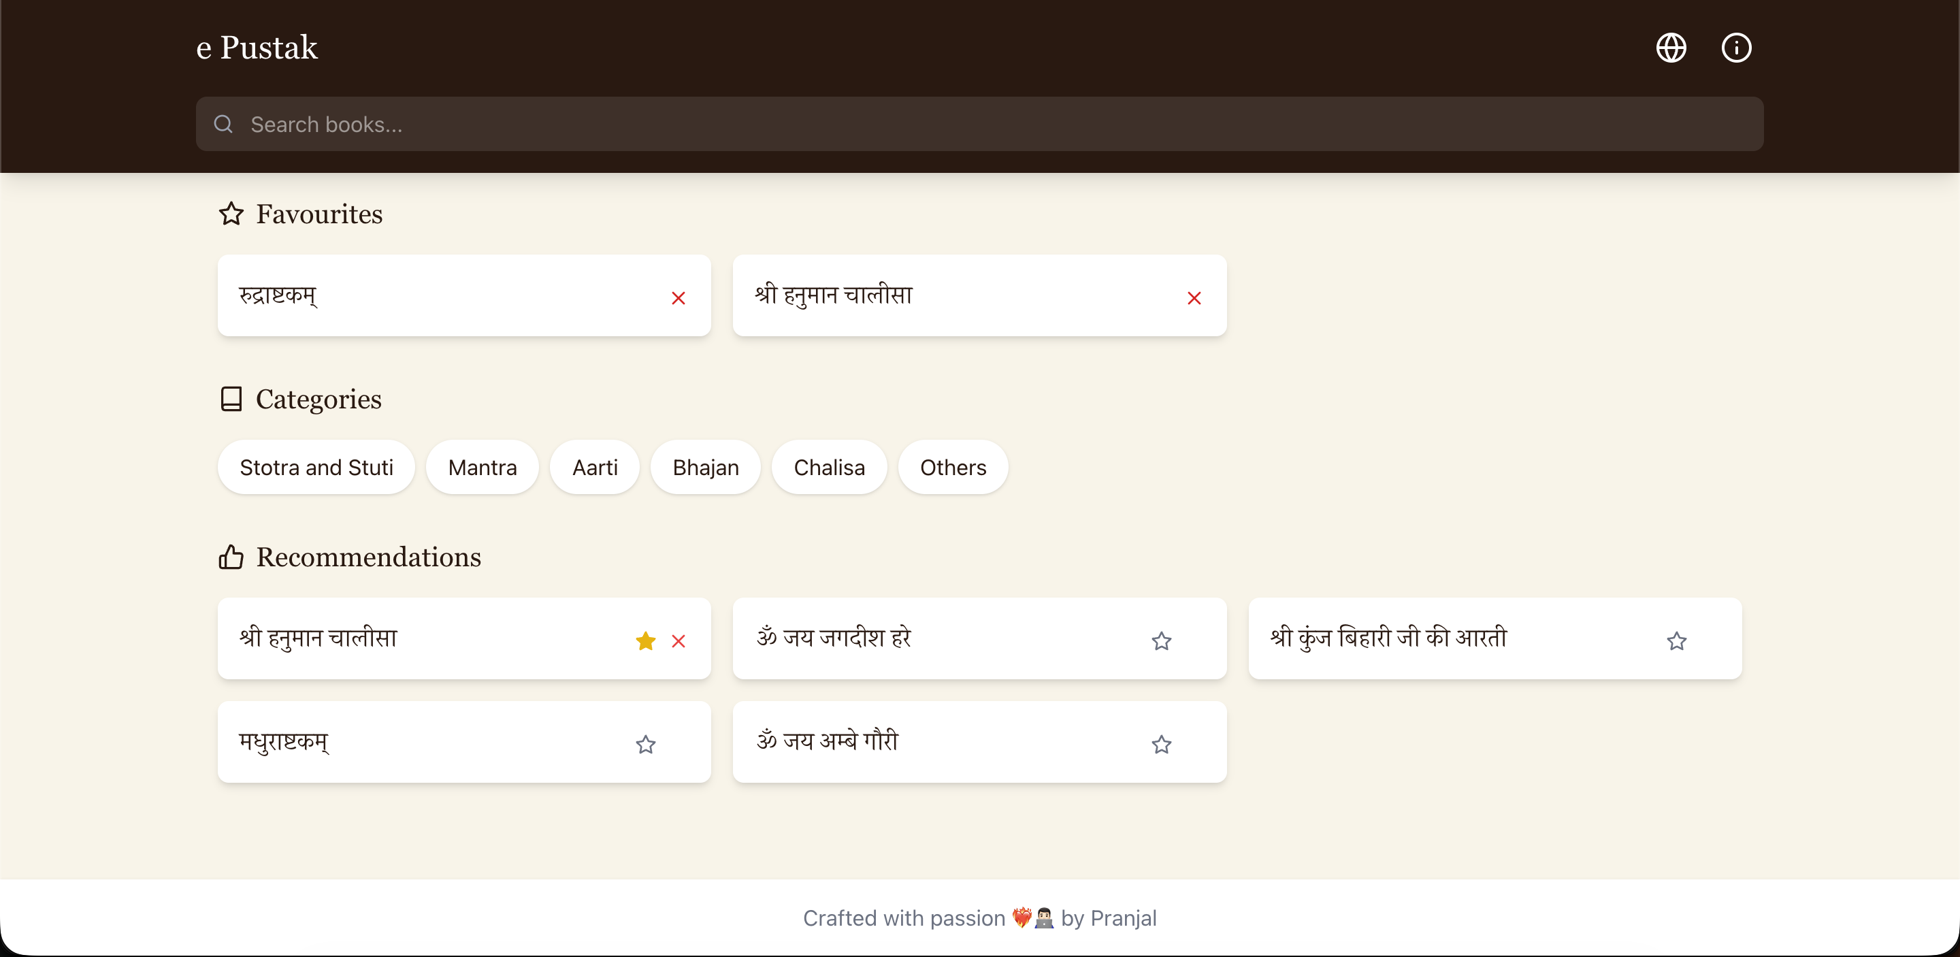Choose the Aarti category chip
Screen dimensions: 1960x957
[594, 467]
